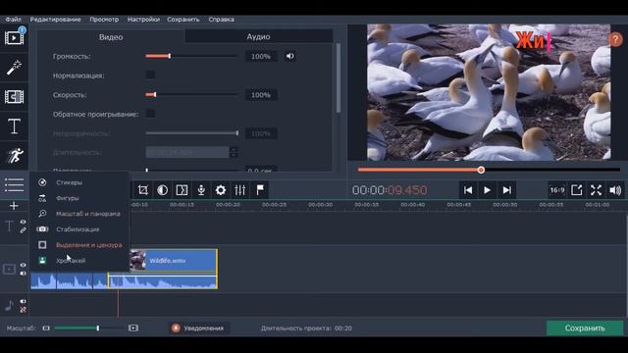The height and width of the screenshot is (353, 628).
Task: Click the more tools list icon
Action: click(x=14, y=185)
